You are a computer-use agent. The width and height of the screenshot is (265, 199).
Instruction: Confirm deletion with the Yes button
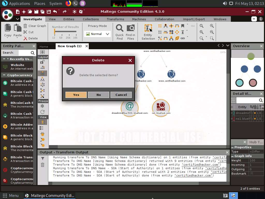76,95
